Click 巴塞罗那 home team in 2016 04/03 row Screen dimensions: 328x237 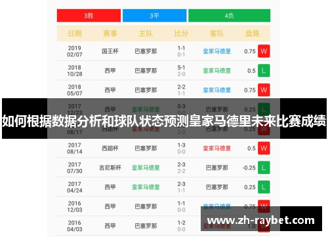[146, 226]
